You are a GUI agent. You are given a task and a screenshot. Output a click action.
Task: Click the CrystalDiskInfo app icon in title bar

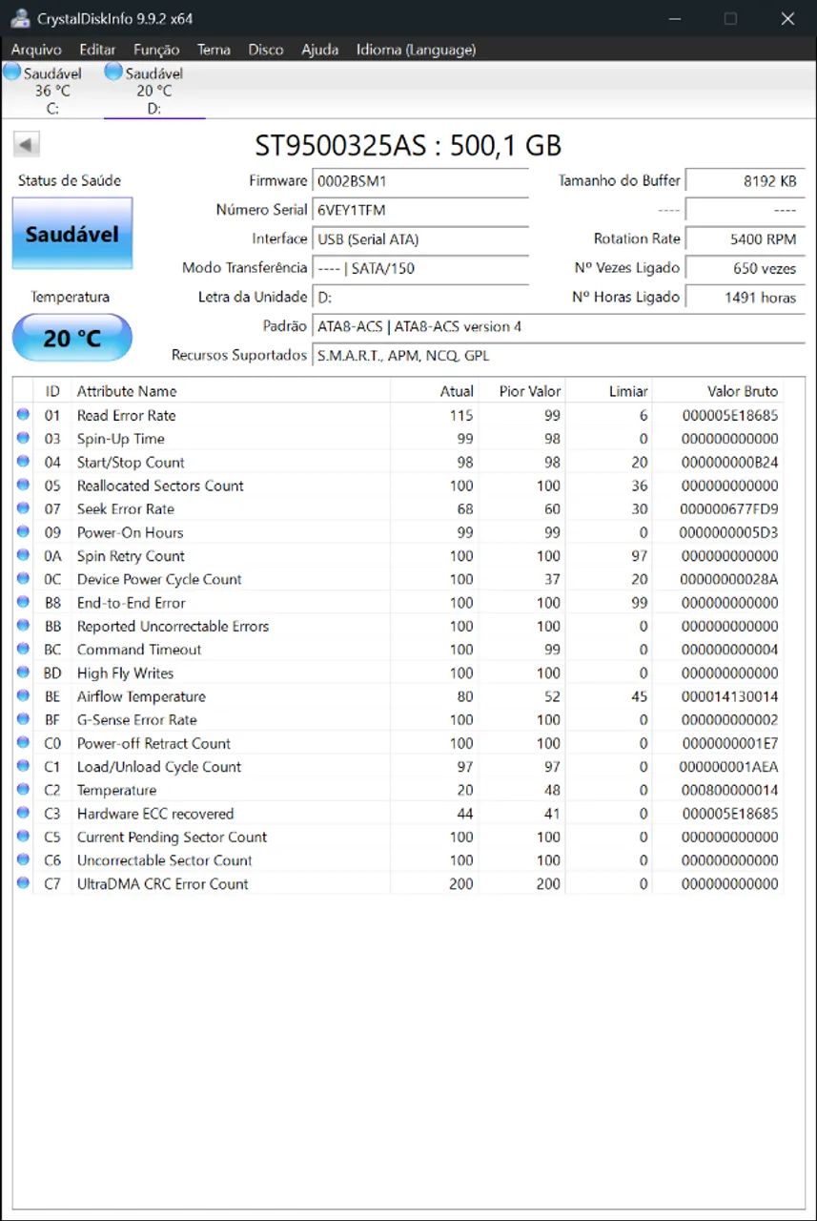pyautogui.click(x=20, y=18)
